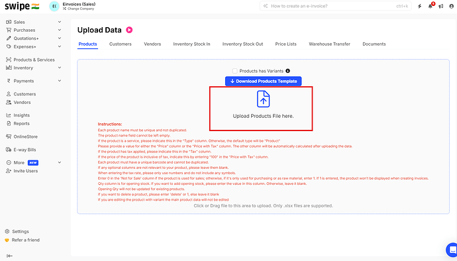The height and width of the screenshot is (261, 457).
Task: Click the Expenses+ tag icon
Action: (x=9, y=46)
